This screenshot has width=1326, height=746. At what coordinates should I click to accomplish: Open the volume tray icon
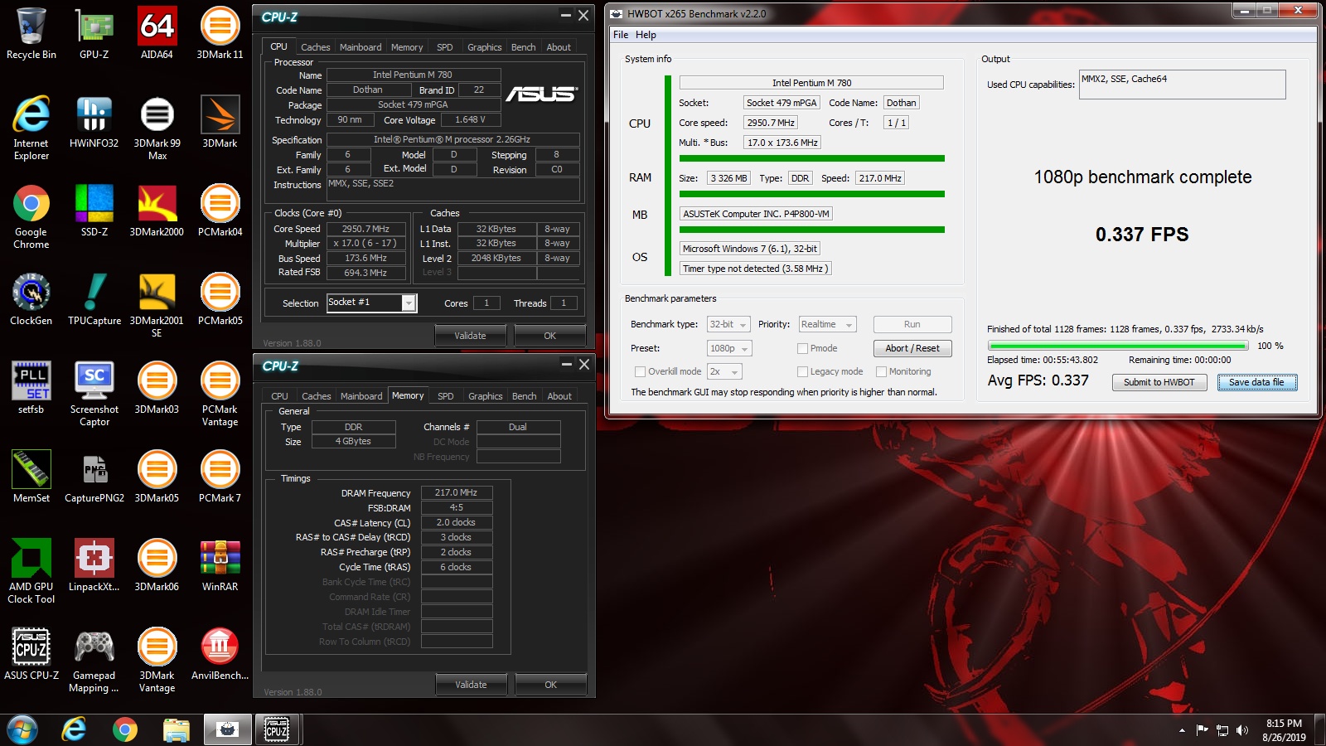tap(1241, 730)
